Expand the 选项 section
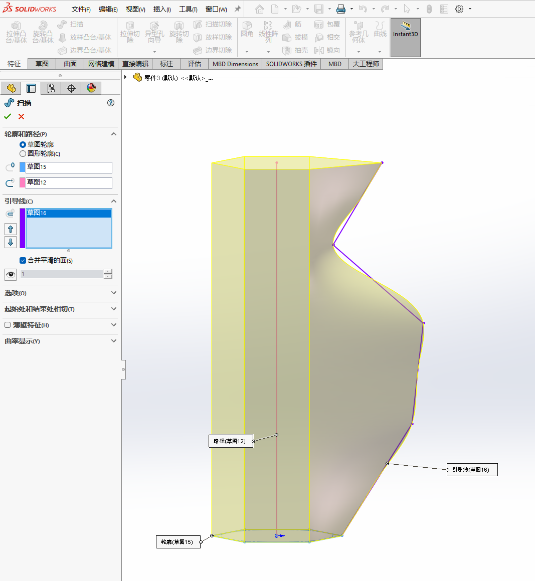 coord(113,293)
